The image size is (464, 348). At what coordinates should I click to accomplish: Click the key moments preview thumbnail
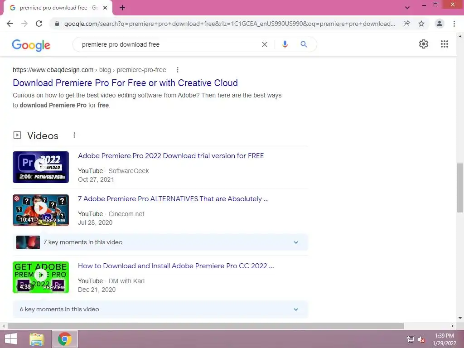[28, 242]
